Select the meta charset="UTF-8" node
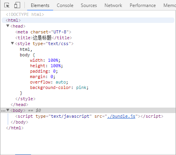 click(x=43, y=32)
